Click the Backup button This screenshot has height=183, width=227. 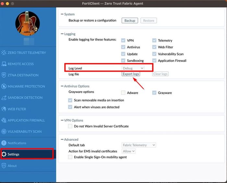[130, 20]
